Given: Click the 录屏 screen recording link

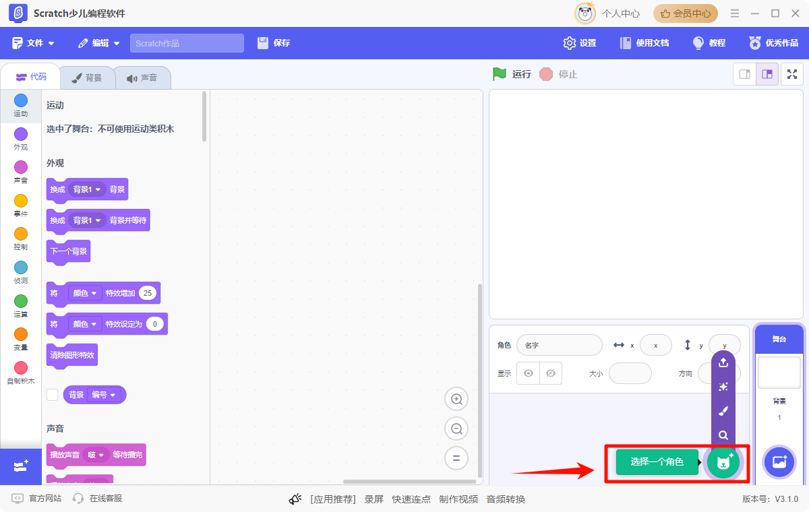Looking at the screenshot, I should click(x=374, y=499).
